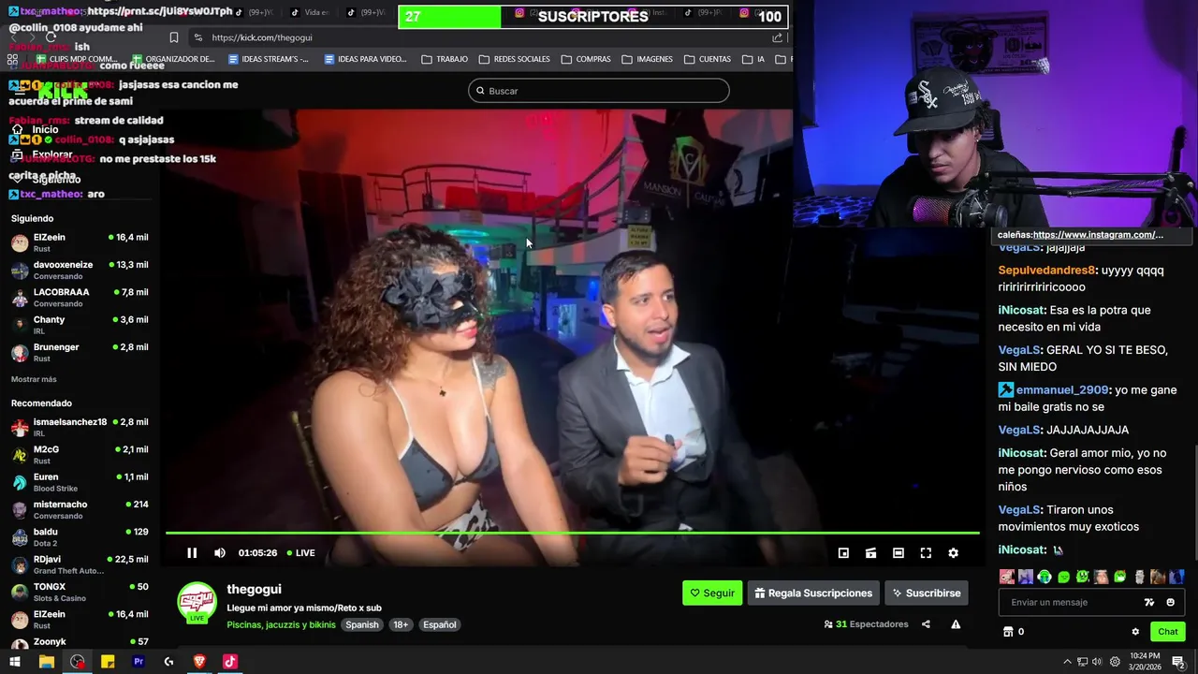Open chat settings gear icon

[1135, 632]
